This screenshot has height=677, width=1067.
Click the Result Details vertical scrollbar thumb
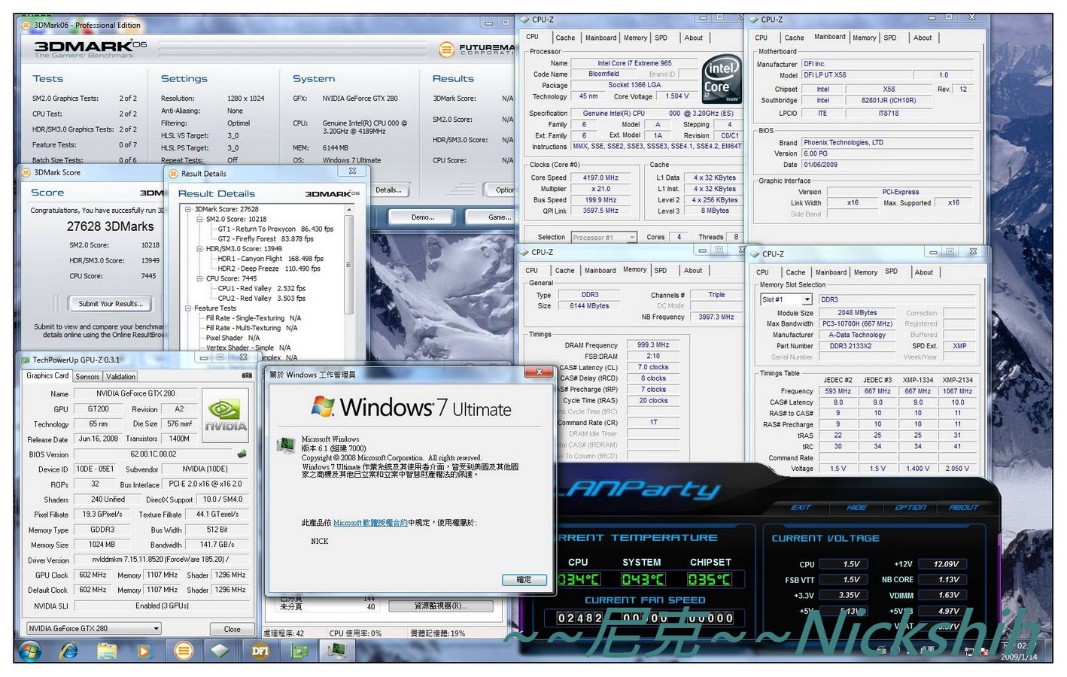click(348, 264)
